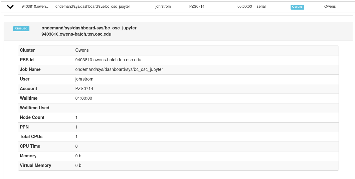Screen dimensions: 355x179
Task: Click the Walltime 01:00:00 value
Action: (84, 98)
